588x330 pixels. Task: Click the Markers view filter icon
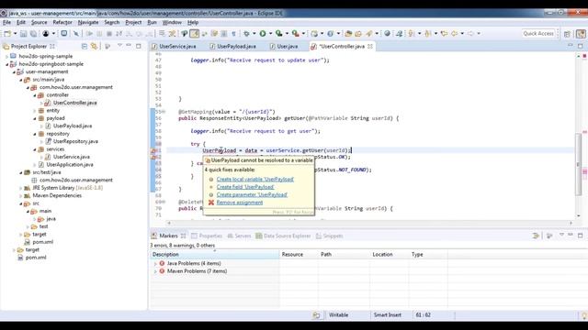coord(536,236)
